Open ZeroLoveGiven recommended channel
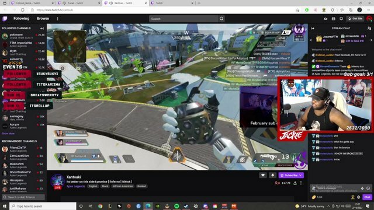Screen dimensions: 374x210 23,157
